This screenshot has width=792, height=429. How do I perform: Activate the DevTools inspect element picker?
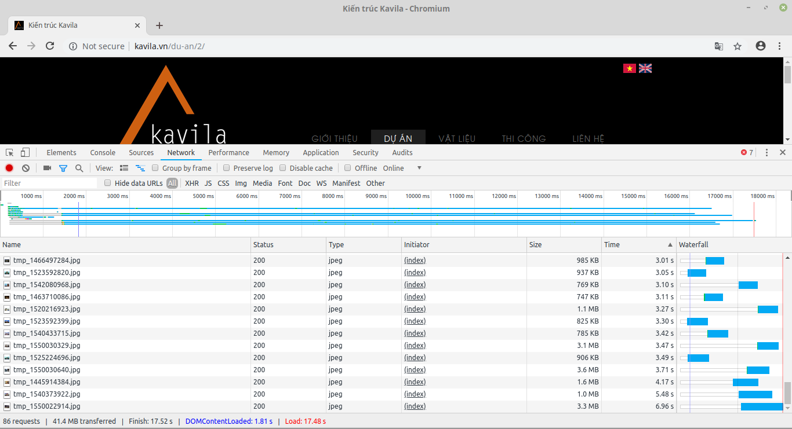[10, 153]
